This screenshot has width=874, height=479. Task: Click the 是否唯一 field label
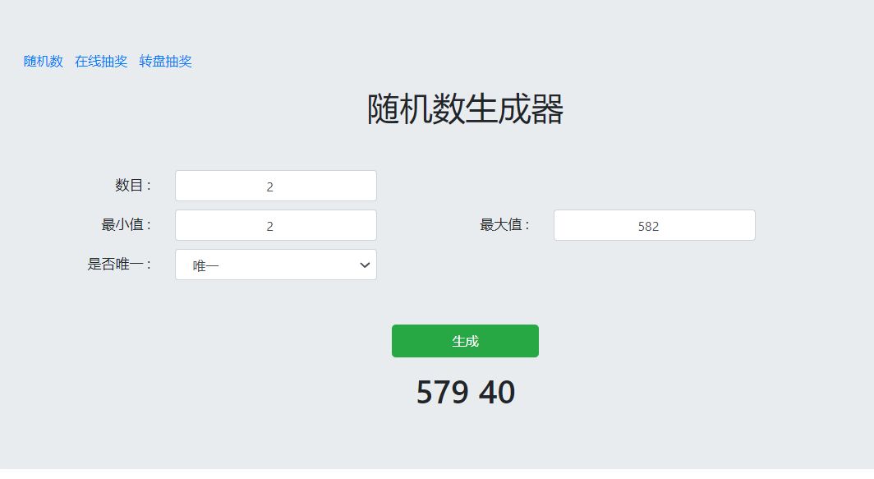click(119, 264)
